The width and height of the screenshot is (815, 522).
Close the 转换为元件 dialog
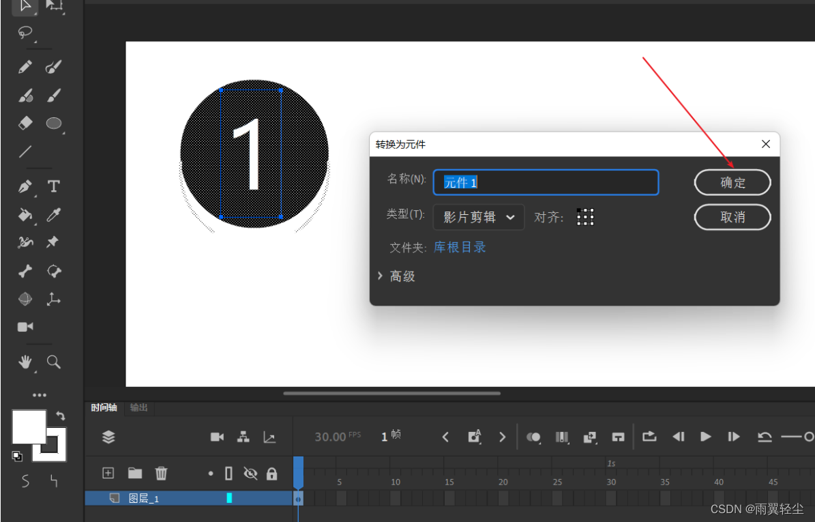click(x=766, y=144)
